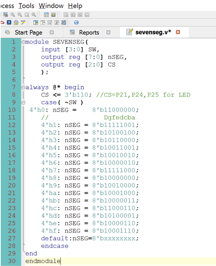Image resolution: width=216 pixels, height=266 pixels.
Task: Click the blue A icon
Action: click(9, 22)
